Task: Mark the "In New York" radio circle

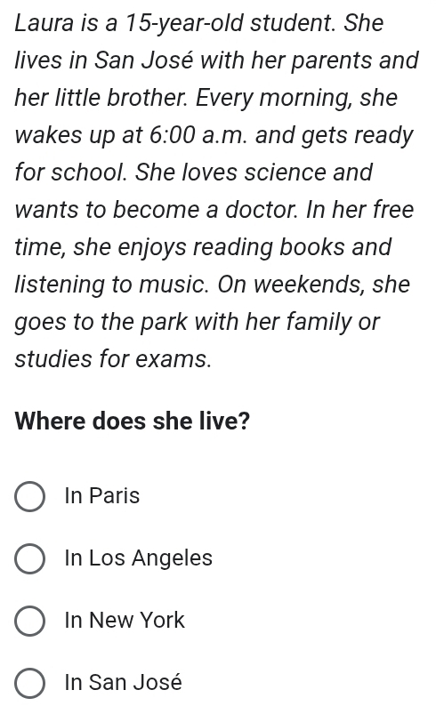Action: [29, 621]
